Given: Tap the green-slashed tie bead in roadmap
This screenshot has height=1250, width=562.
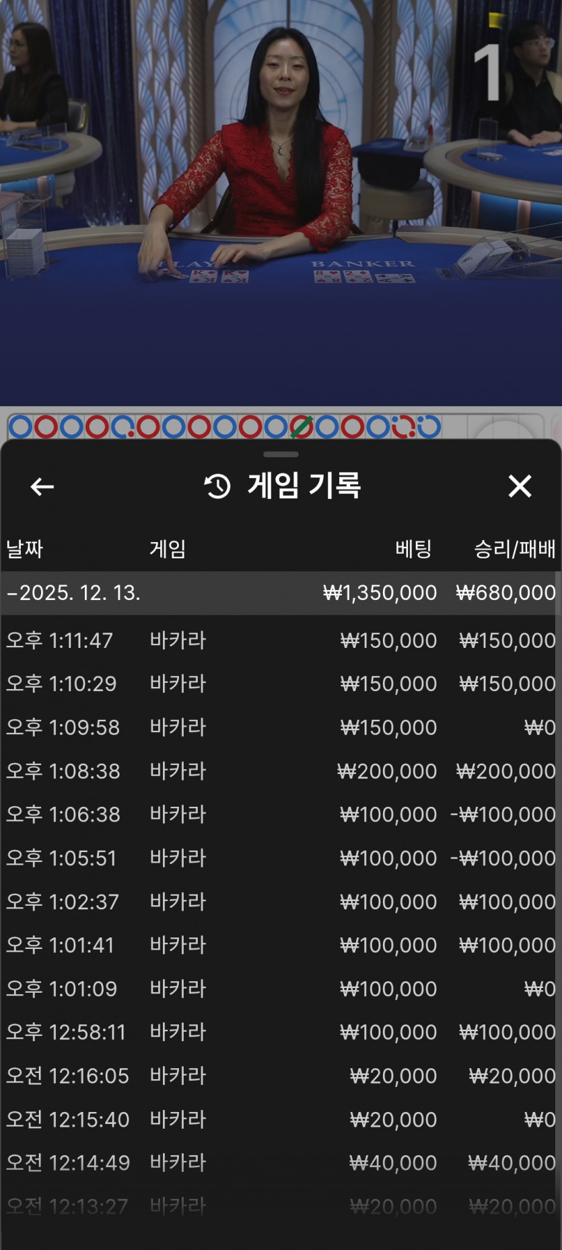Looking at the screenshot, I should tap(301, 426).
